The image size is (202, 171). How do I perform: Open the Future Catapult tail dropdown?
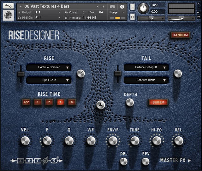coord(146,67)
